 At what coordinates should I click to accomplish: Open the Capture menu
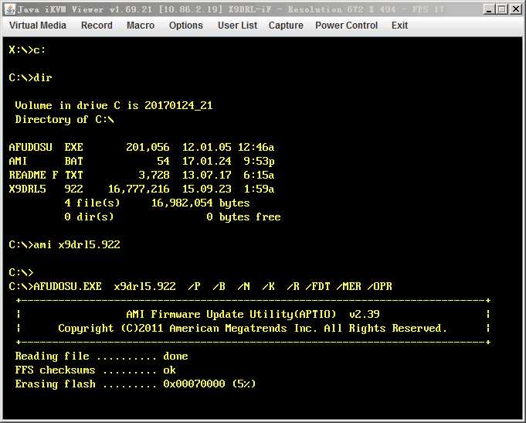[286, 26]
